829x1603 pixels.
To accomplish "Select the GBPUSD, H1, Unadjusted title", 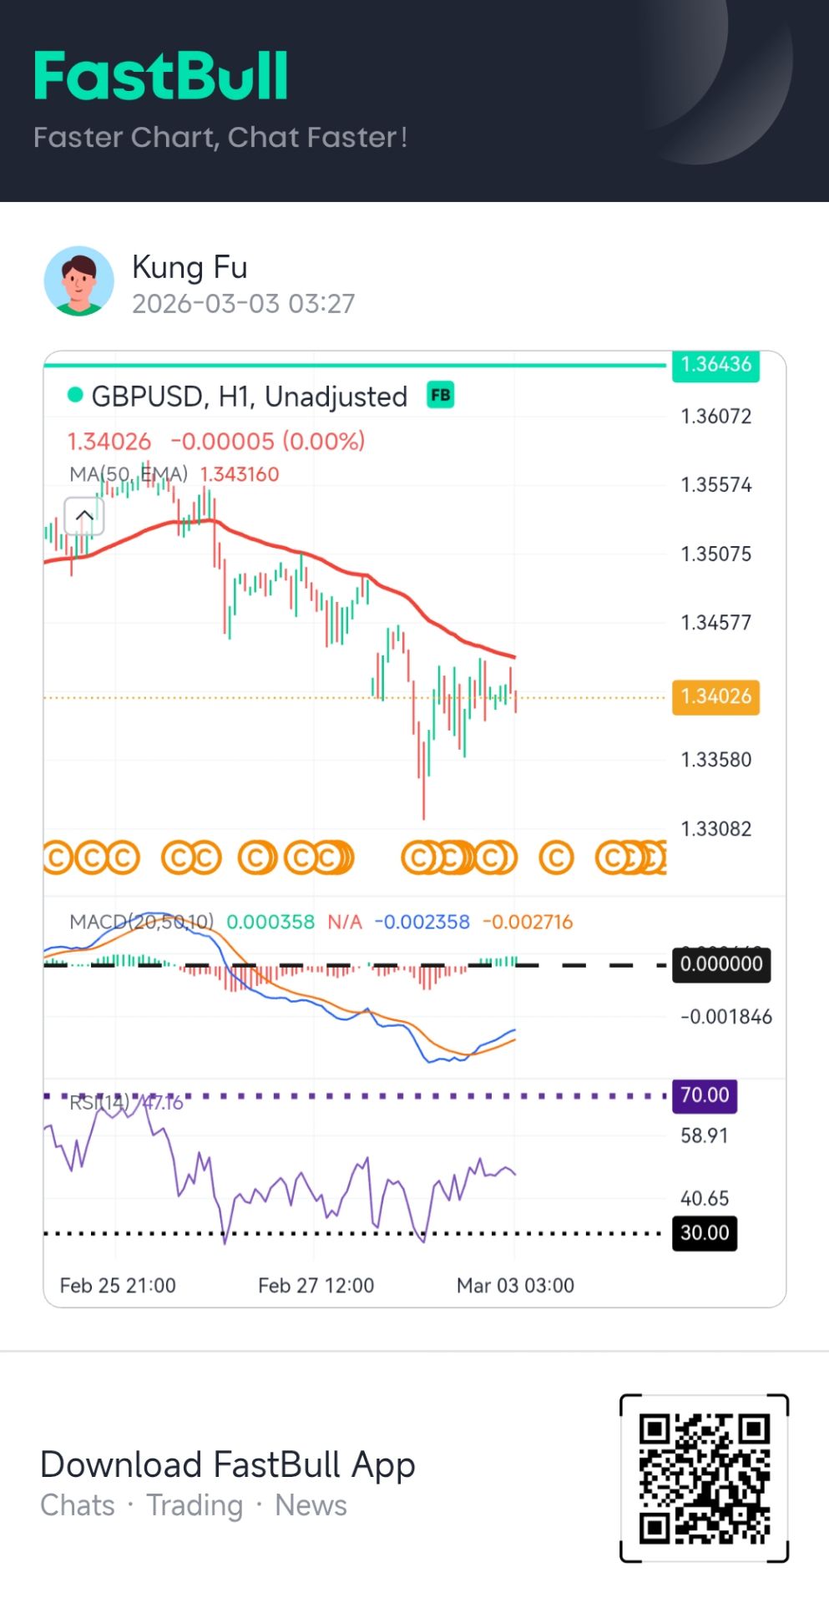I will [x=249, y=397].
